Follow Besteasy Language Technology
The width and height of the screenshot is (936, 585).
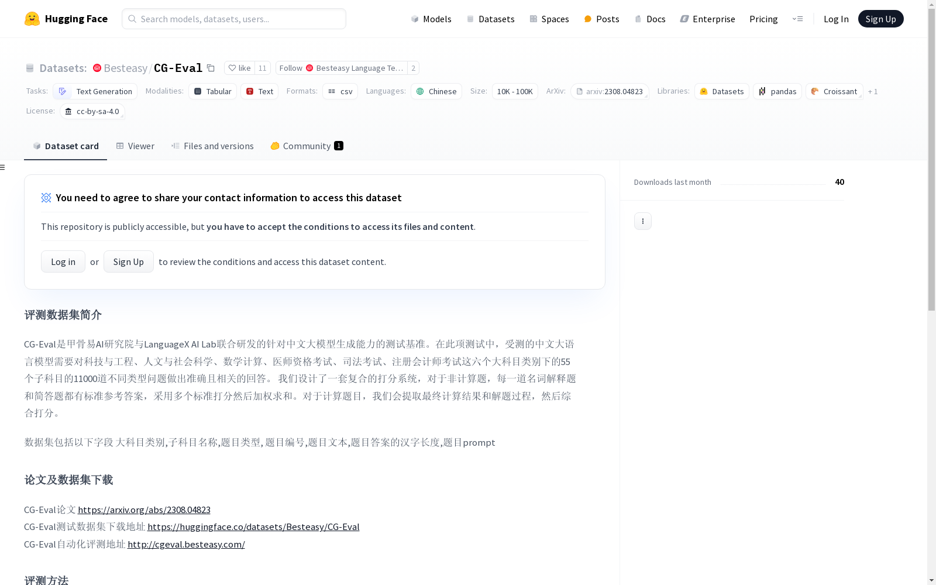coord(342,68)
